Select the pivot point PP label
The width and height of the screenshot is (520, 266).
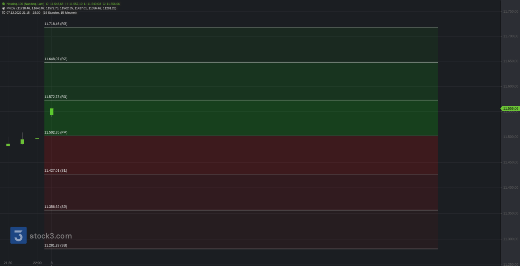point(55,132)
